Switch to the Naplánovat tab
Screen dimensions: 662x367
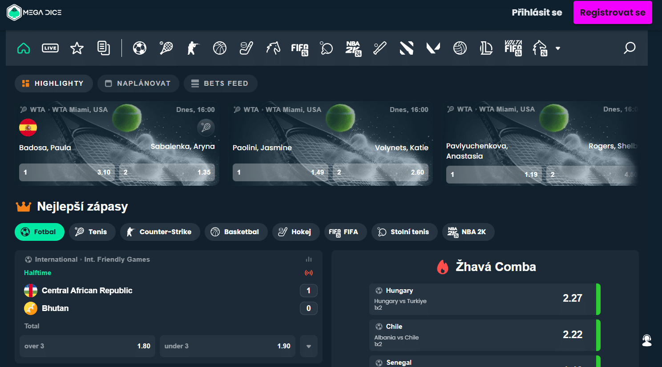pyautogui.click(x=138, y=84)
